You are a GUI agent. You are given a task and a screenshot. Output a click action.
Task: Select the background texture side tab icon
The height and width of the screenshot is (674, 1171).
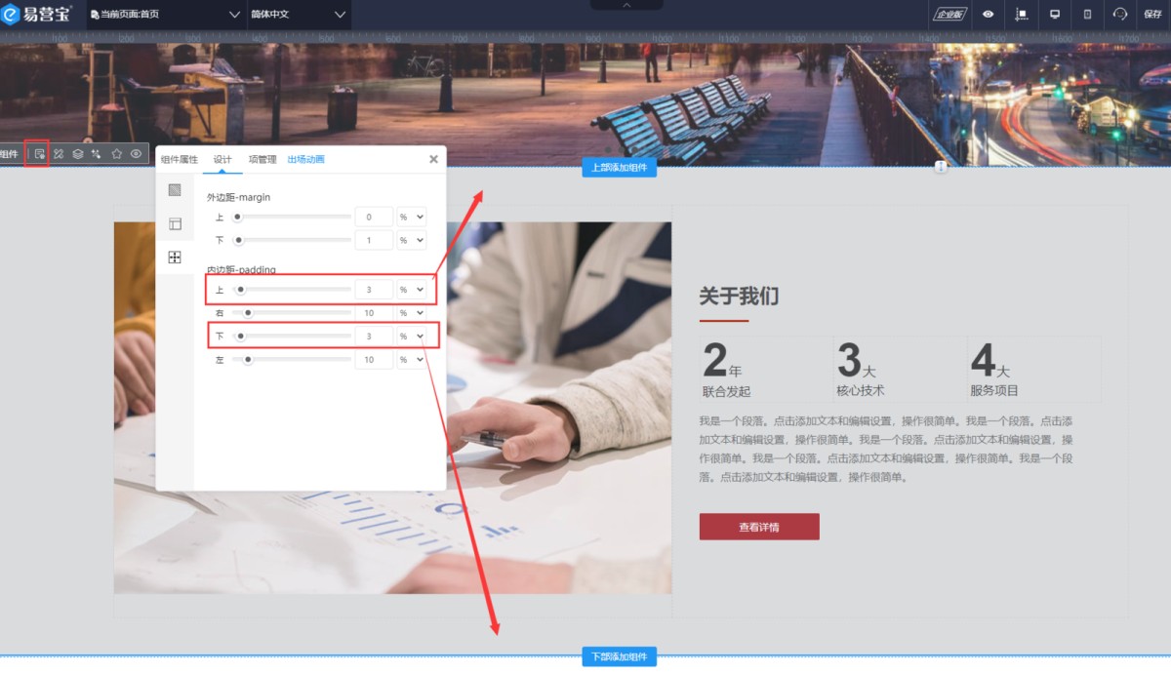[x=175, y=190]
